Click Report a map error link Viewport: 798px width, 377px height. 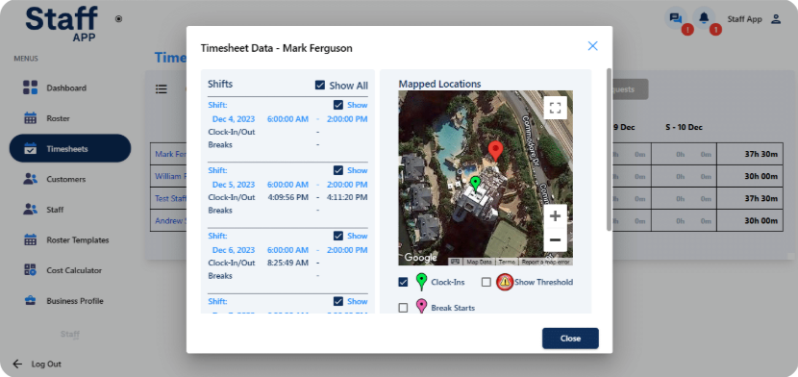pos(545,262)
